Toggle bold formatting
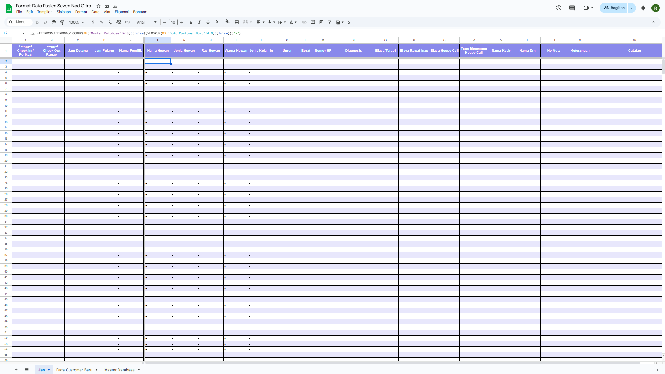665x374 pixels. click(191, 22)
